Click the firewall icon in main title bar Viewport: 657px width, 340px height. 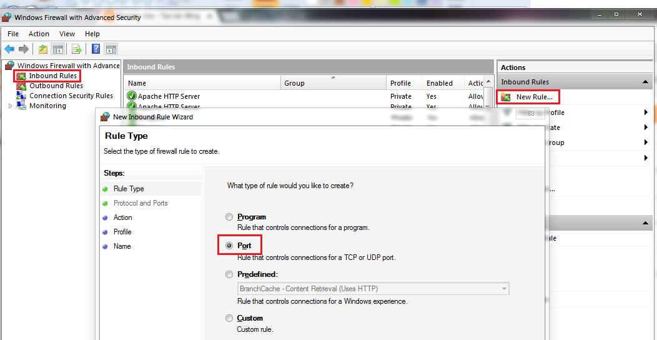[6, 17]
